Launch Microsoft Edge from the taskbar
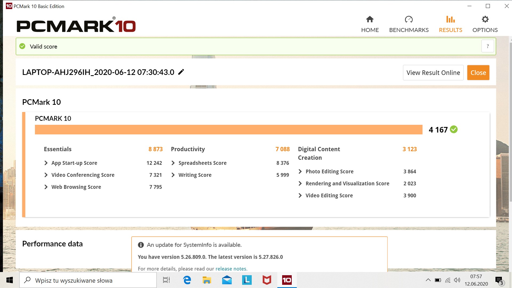 (x=187, y=280)
